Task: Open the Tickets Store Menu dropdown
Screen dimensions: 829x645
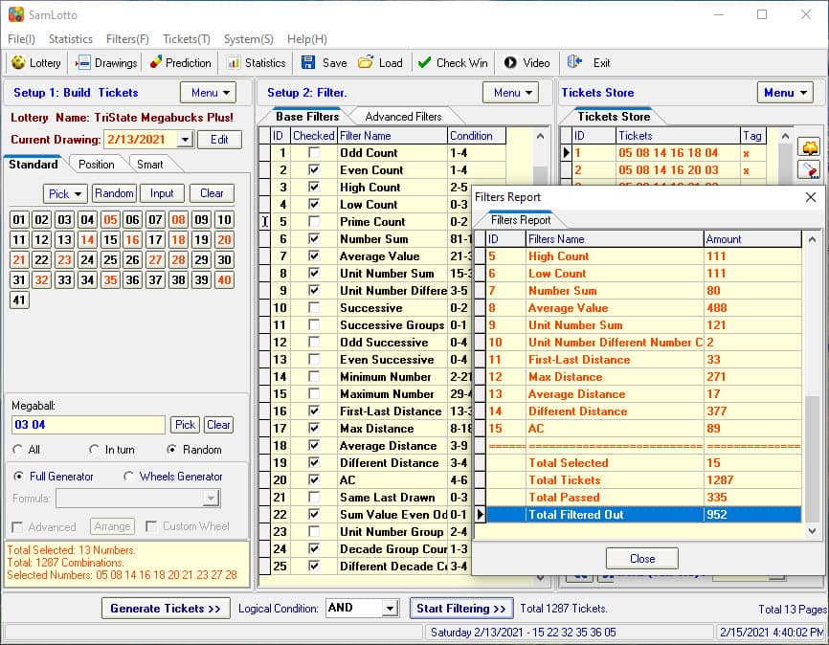Action: pyautogui.click(x=785, y=93)
